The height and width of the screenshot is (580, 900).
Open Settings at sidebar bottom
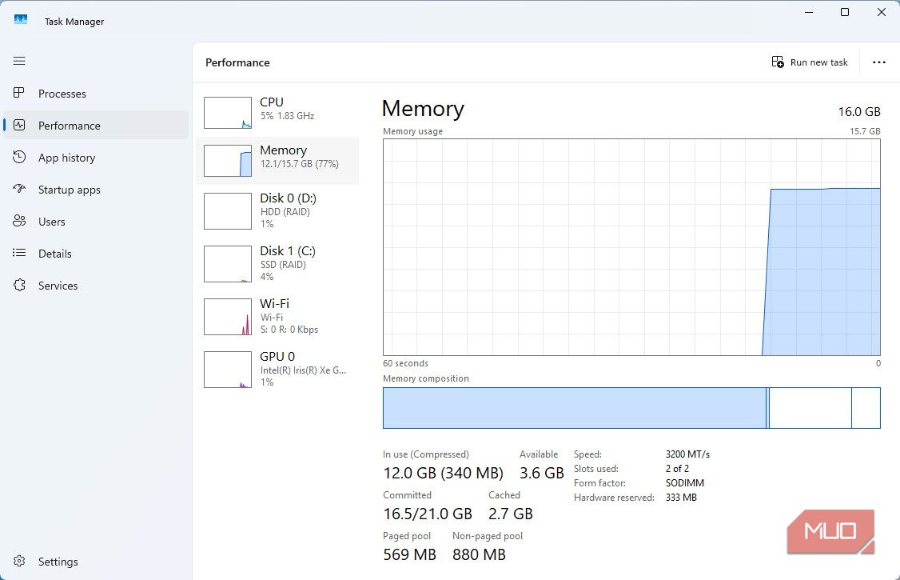pyautogui.click(x=96, y=562)
